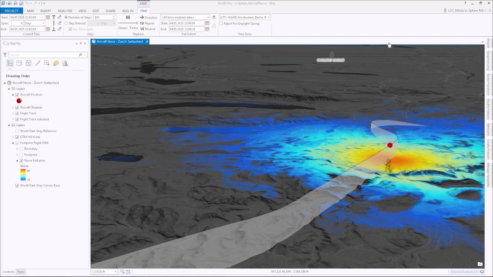The height and width of the screenshot is (277, 493).
Task: Pause the time playback
Action: point(128,17)
